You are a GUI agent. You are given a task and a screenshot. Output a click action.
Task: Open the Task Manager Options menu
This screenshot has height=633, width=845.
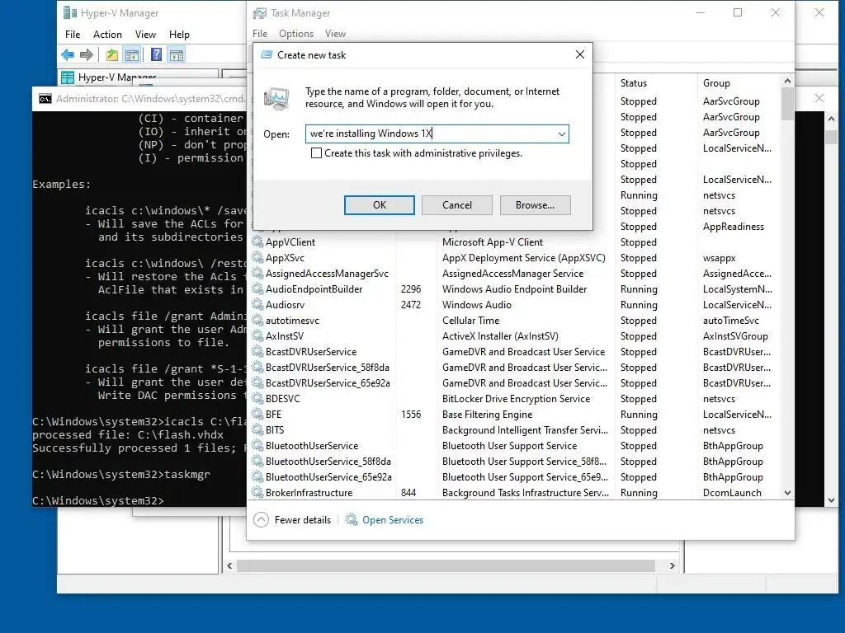(296, 33)
